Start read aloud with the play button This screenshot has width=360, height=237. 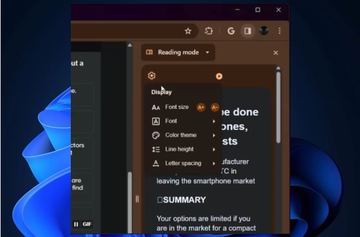tap(219, 76)
